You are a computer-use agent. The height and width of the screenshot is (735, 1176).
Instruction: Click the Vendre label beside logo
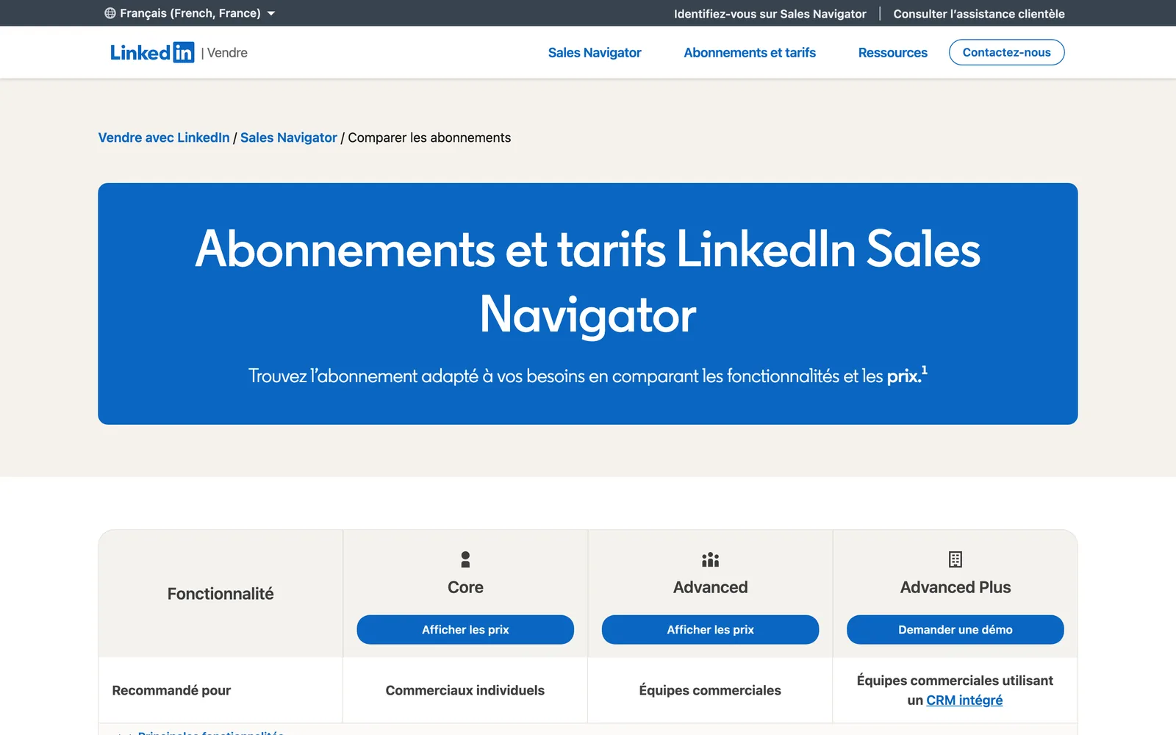(227, 53)
